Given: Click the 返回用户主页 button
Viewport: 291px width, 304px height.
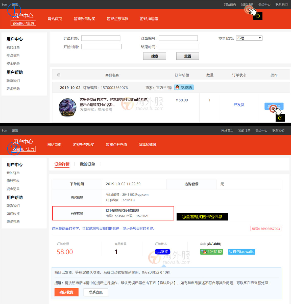Looking at the screenshot, I should click(23, 23).
